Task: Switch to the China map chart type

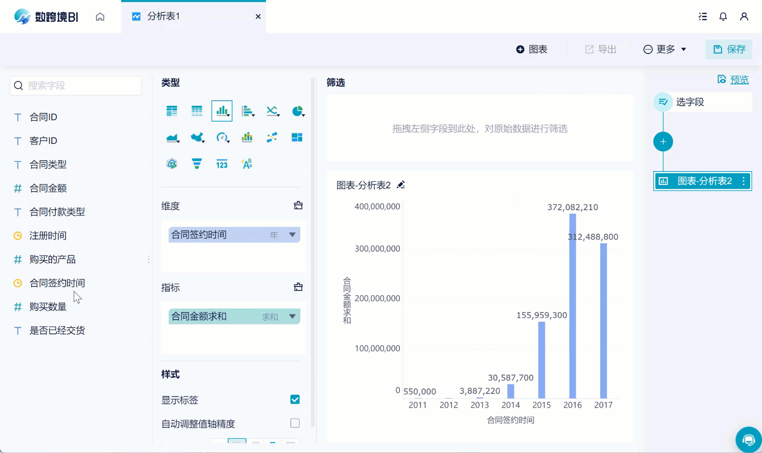Action: 197,137
